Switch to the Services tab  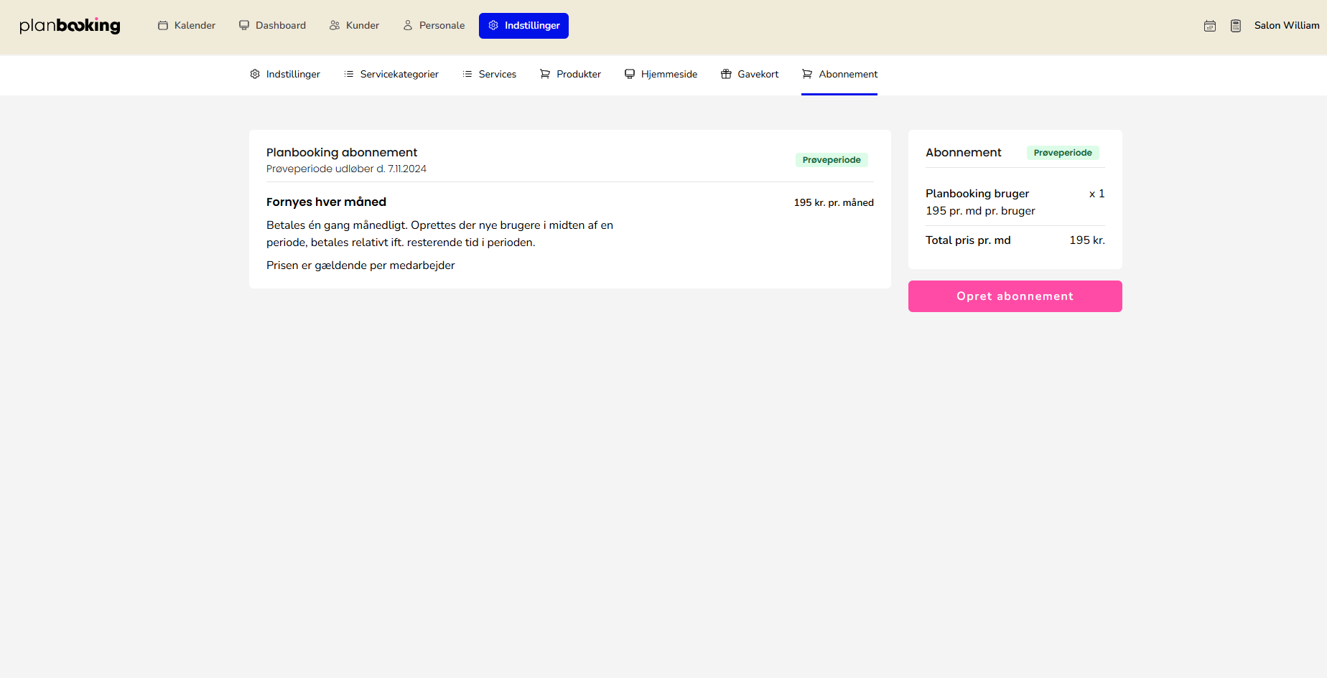pos(489,75)
